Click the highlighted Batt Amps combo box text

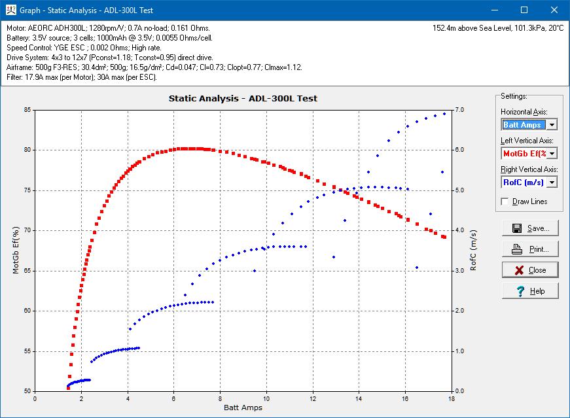tap(523, 124)
